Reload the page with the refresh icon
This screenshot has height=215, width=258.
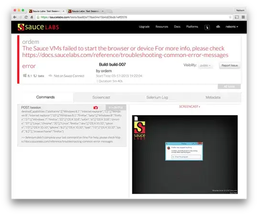point(26,17)
